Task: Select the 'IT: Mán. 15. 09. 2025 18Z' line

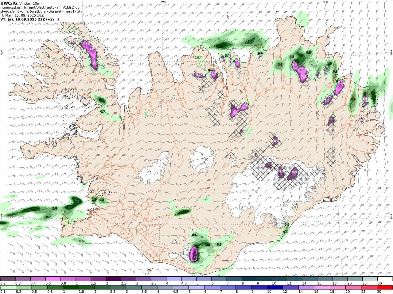Action: click(22, 15)
